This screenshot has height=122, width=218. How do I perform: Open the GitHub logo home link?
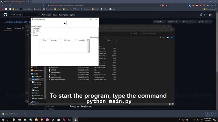pyautogui.click(x=5, y=15)
